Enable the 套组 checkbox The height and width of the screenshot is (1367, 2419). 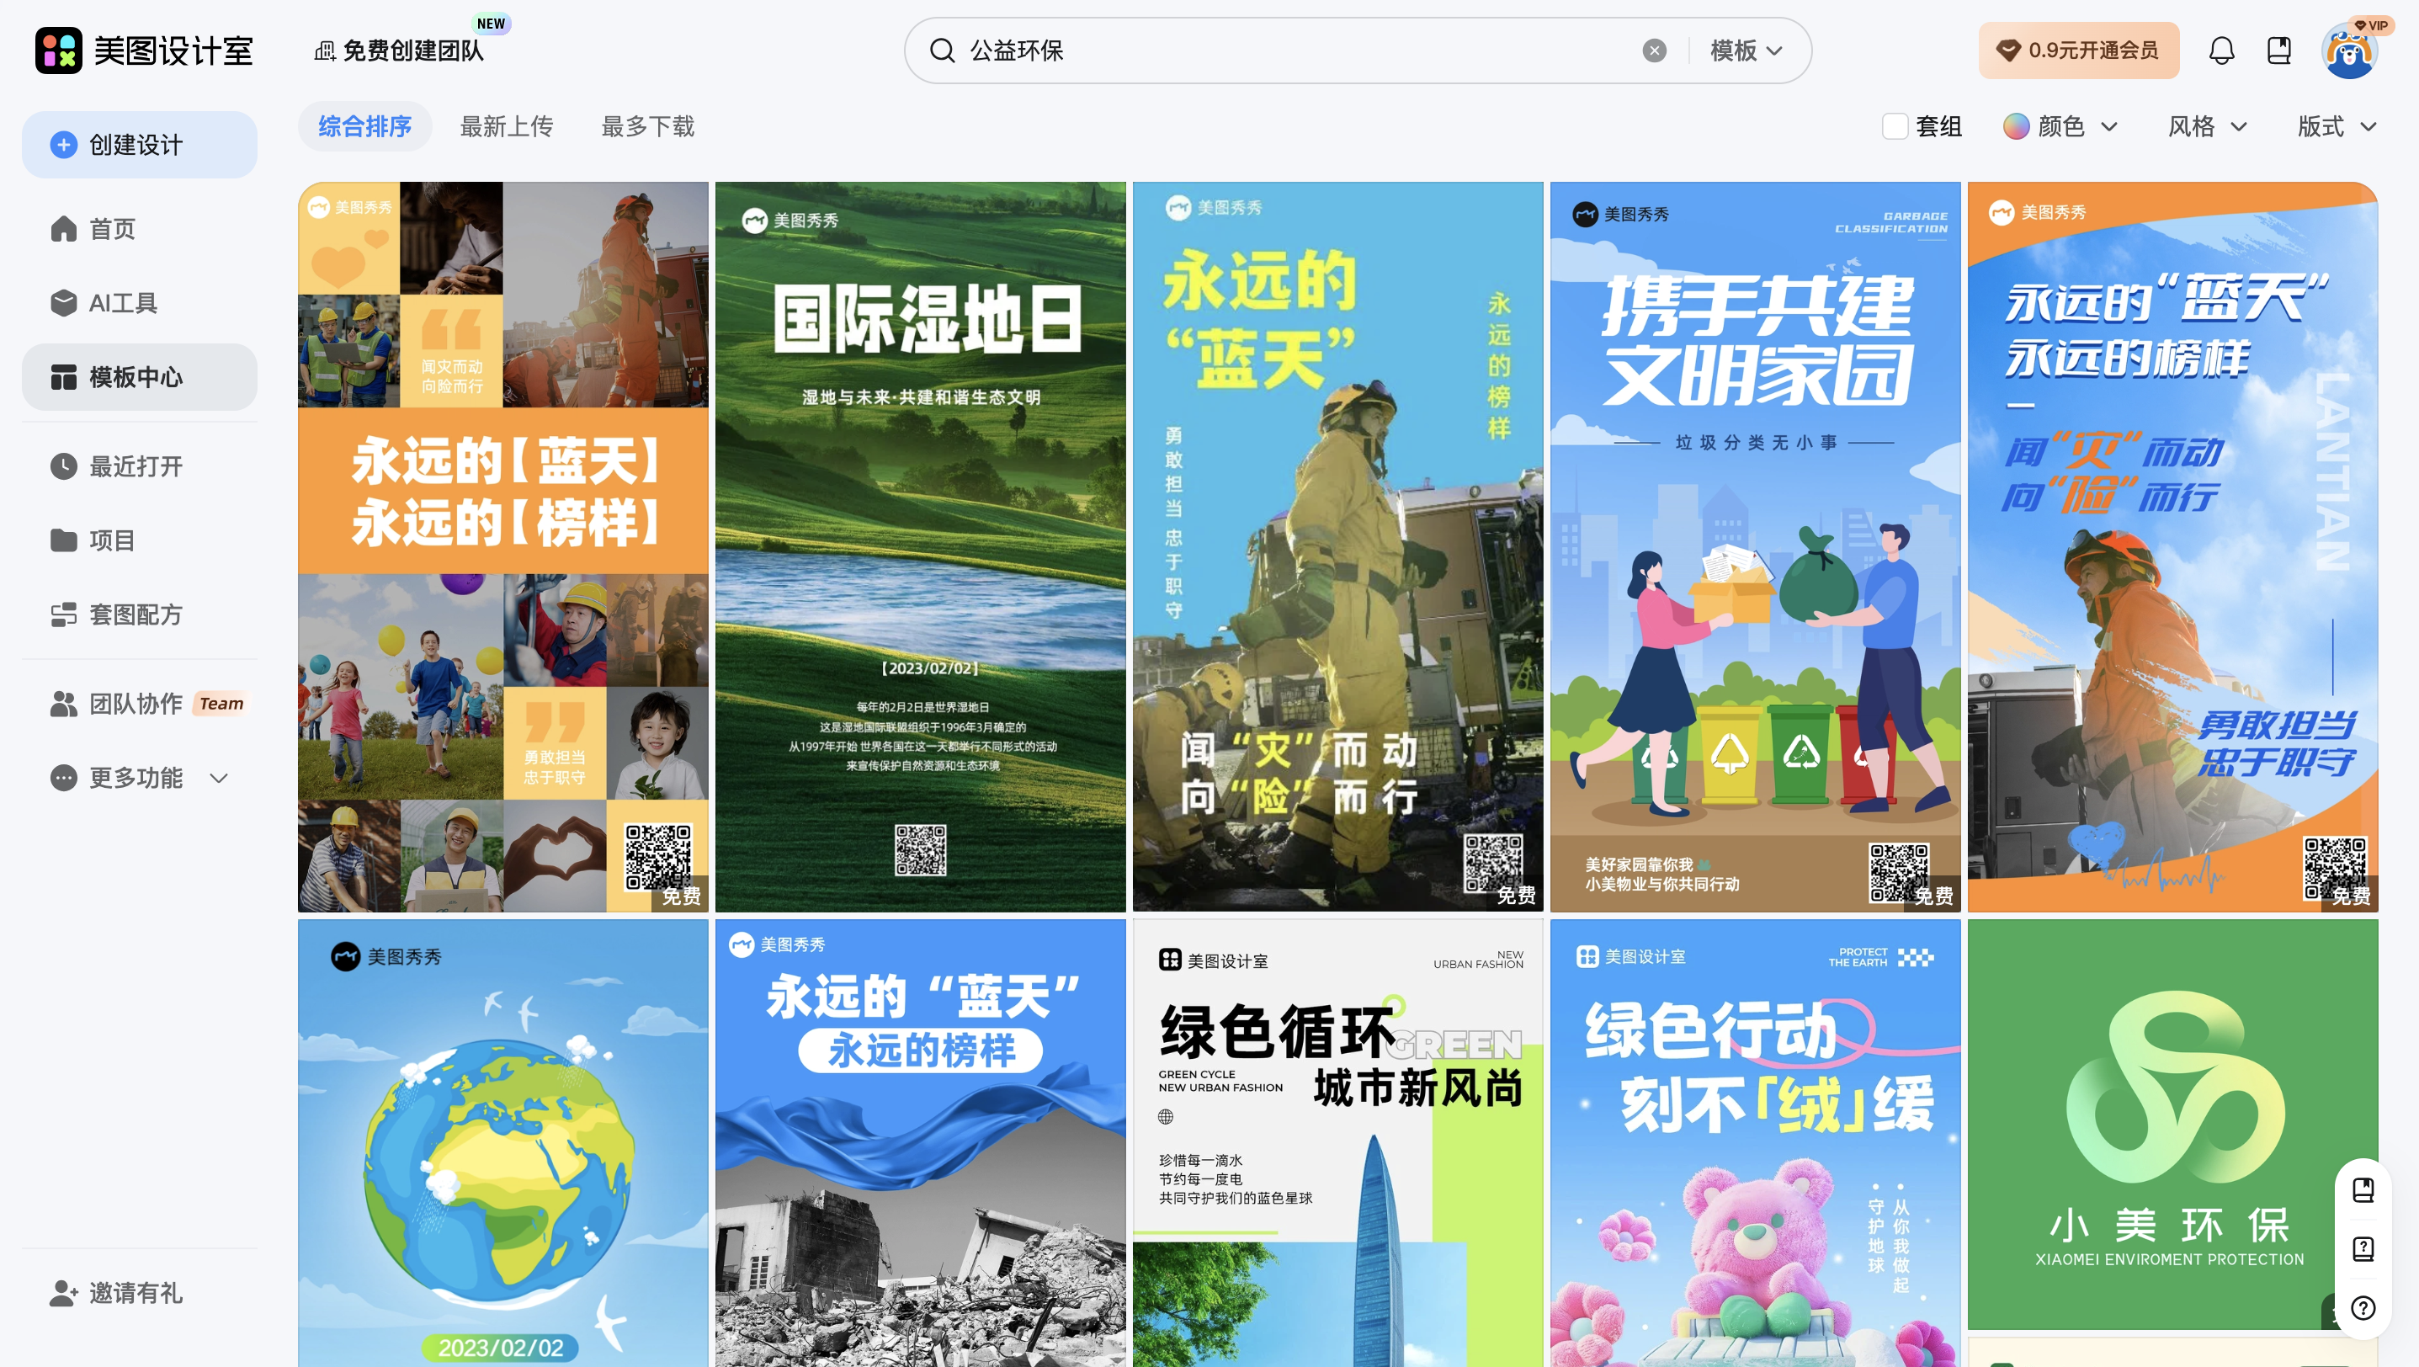[1894, 125]
